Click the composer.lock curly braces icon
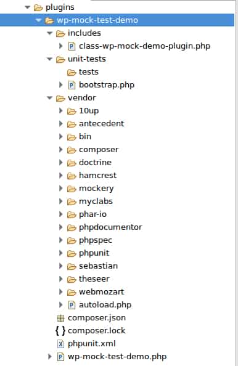Image resolution: width=238 pixels, height=366 pixels. [60, 331]
